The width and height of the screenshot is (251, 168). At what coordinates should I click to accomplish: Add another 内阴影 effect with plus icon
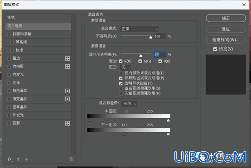[68, 67]
